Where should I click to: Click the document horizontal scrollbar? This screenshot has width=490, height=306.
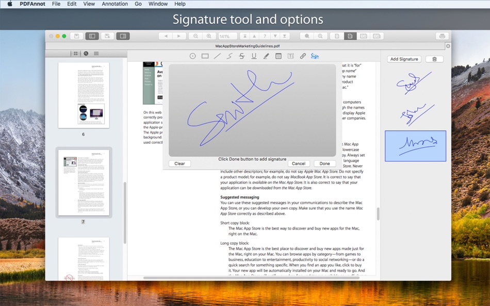(251, 278)
